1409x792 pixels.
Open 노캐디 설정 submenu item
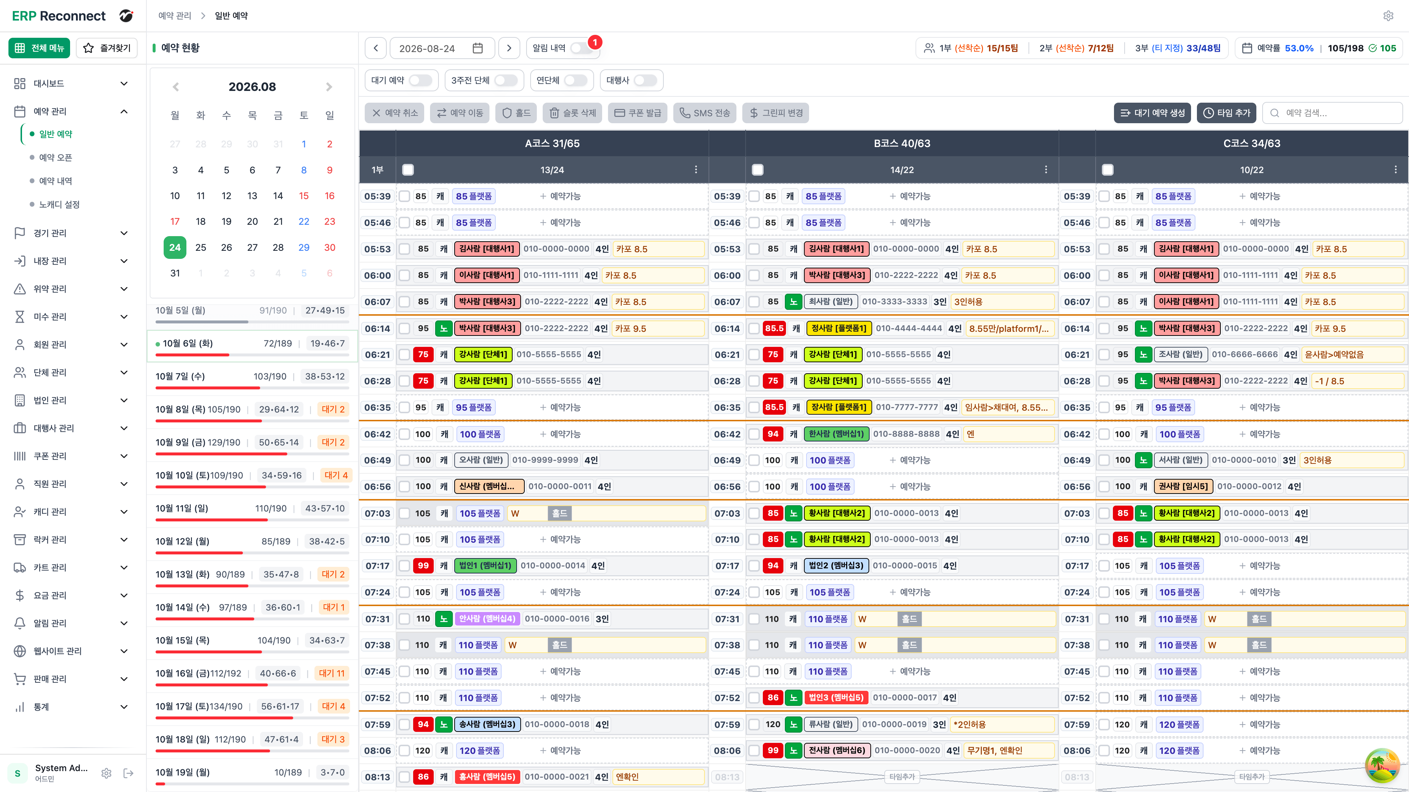coord(59,205)
